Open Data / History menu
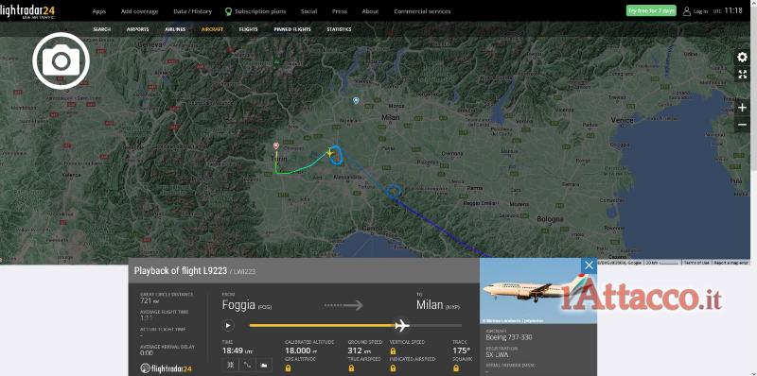Image resolution: width=757 pixels, height=376 pixels. pyautogui.click(x=193, y=11)
